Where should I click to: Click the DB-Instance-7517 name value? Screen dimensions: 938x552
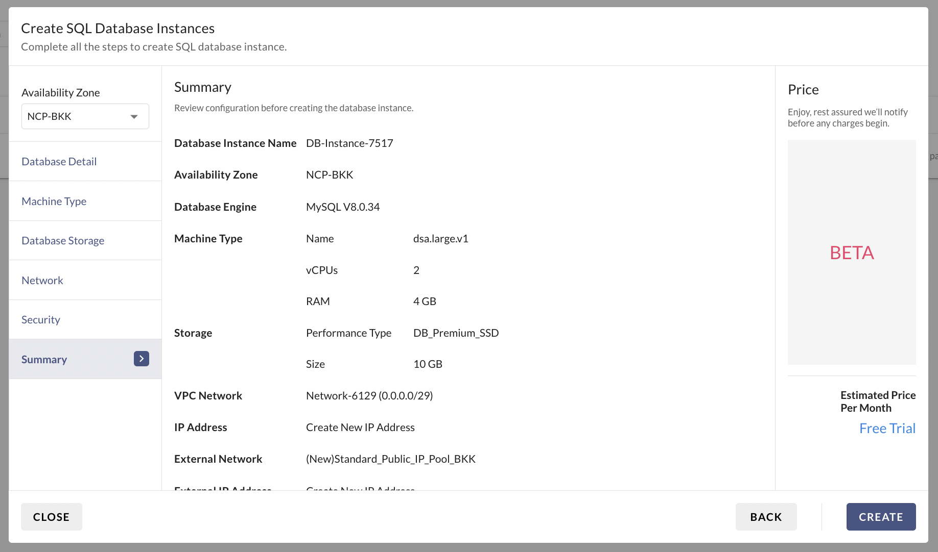pos(349,143)
